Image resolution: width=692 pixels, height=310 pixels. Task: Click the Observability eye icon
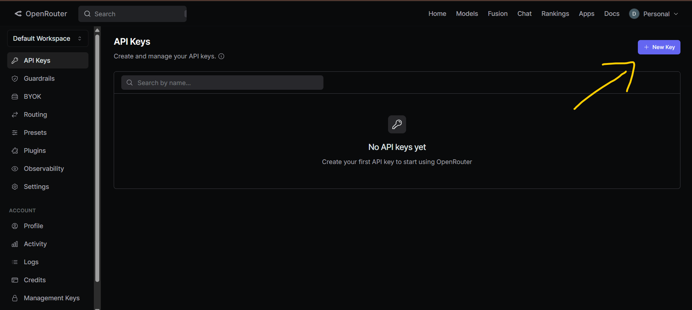point(15,169)
